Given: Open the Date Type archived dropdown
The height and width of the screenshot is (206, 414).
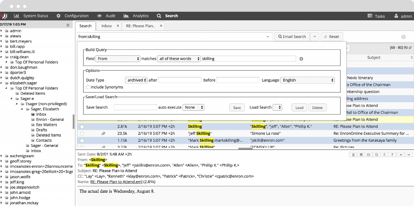Looking at the screenshot, I should click(x=136, y=80).
